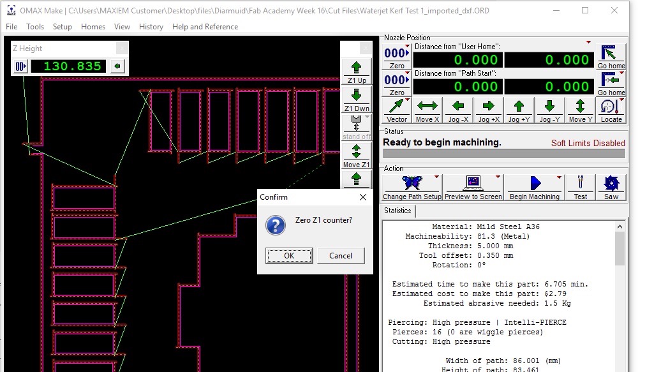The width and height of the screenshot is (668, 372).
Task: Jog nozzle in positive Y direction
Action: point(519,111)
